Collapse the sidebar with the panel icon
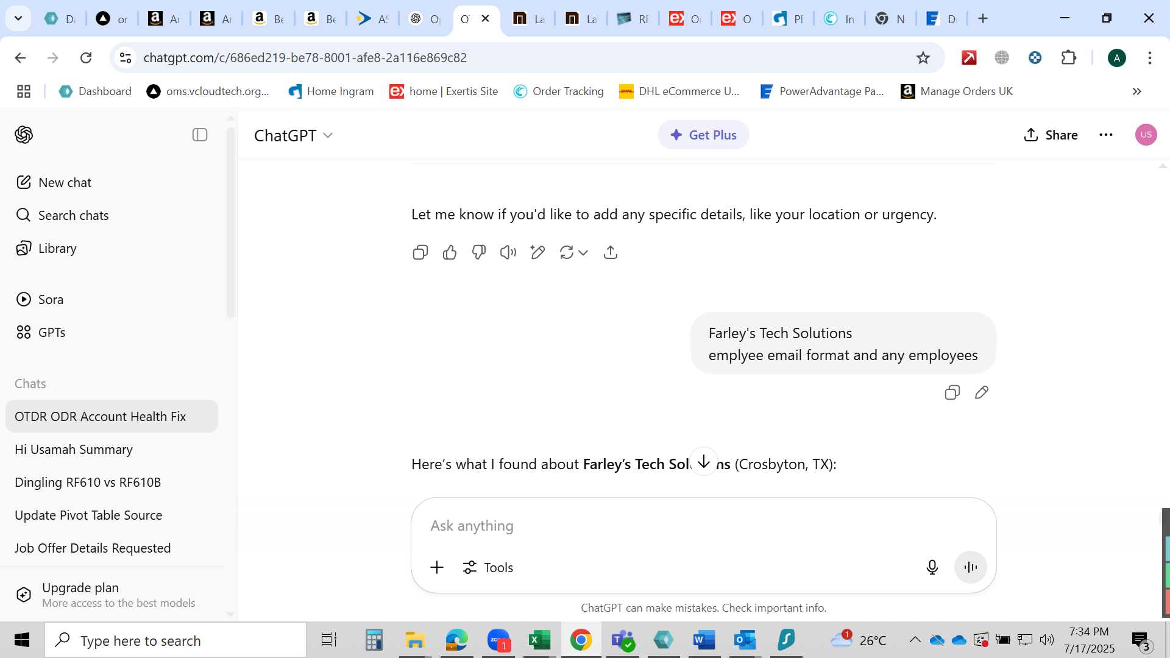1170x658 pixels. (x=200, y=135)
